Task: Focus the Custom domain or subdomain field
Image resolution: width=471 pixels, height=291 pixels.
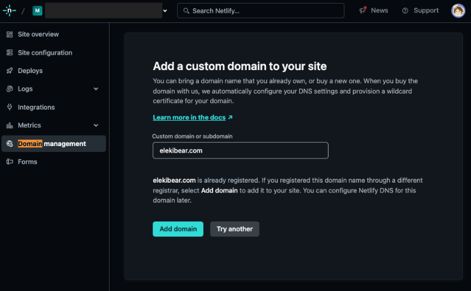Action: pos(240,150)
